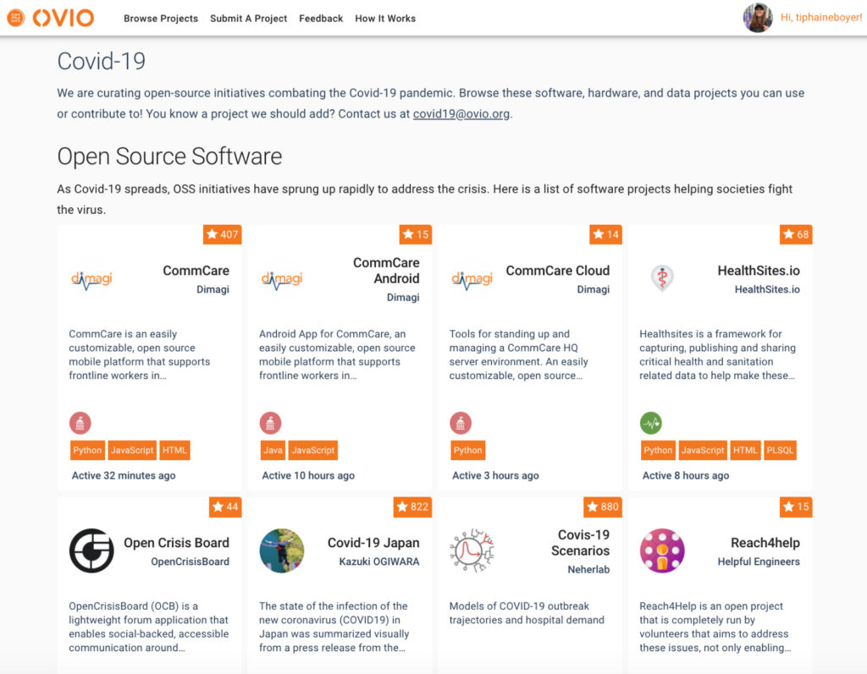This screenshot has height=674, width=867.
Task: Click the Hi, tiphaineboyer! greeting link
Action: (x=821, y=18)
